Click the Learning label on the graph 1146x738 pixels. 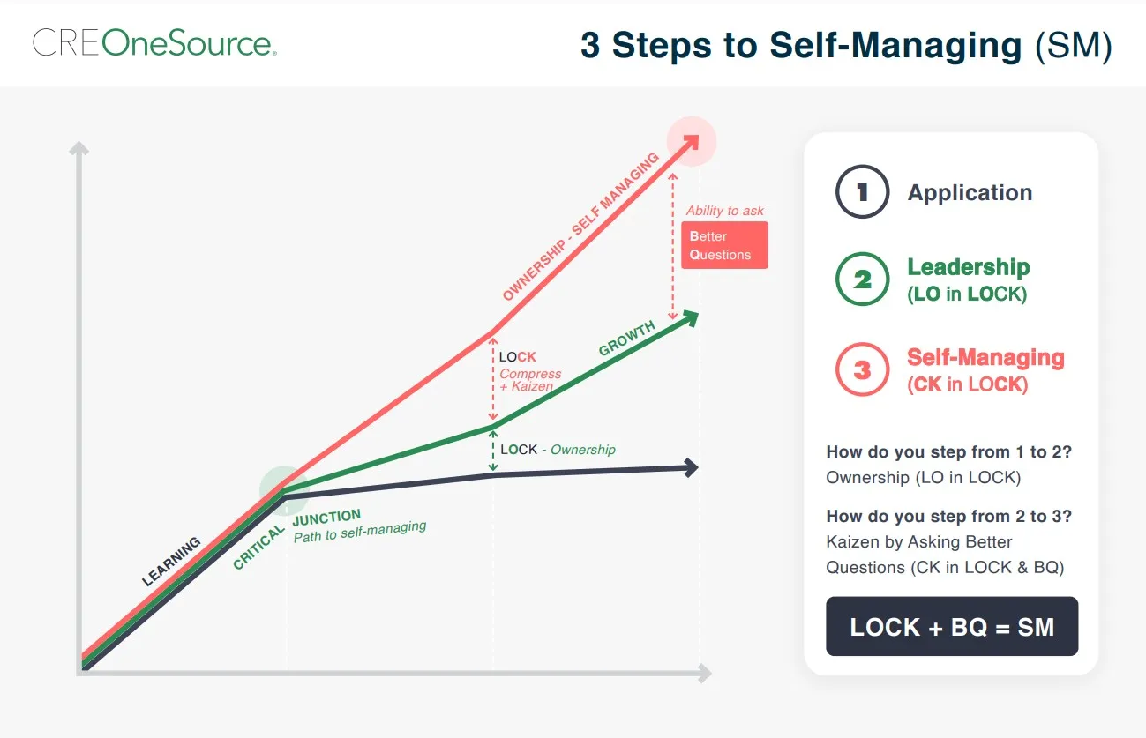pos(172,562)
